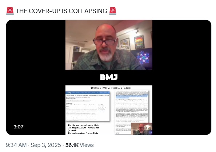Click the "The trial was run on Process 1 lots" line

tap(83, 125)
